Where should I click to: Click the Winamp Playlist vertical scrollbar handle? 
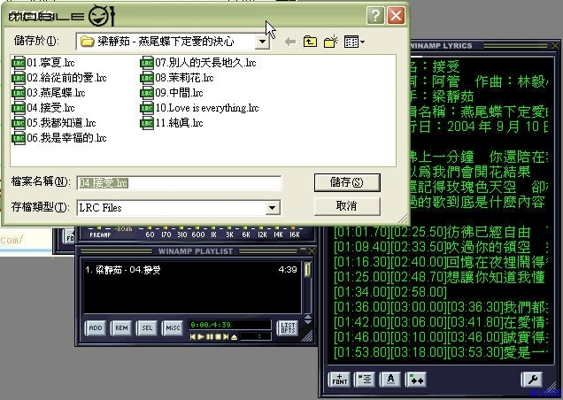(x=307, y=270)
